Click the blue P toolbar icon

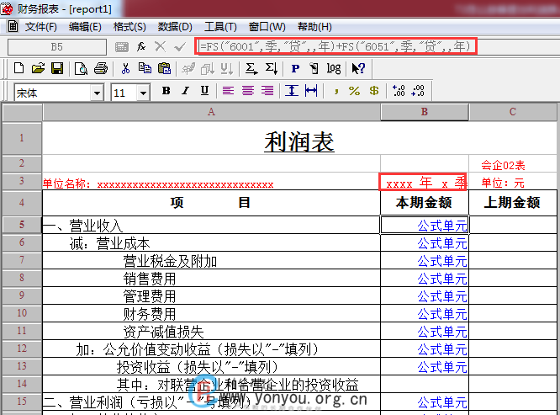click(295, 68)
